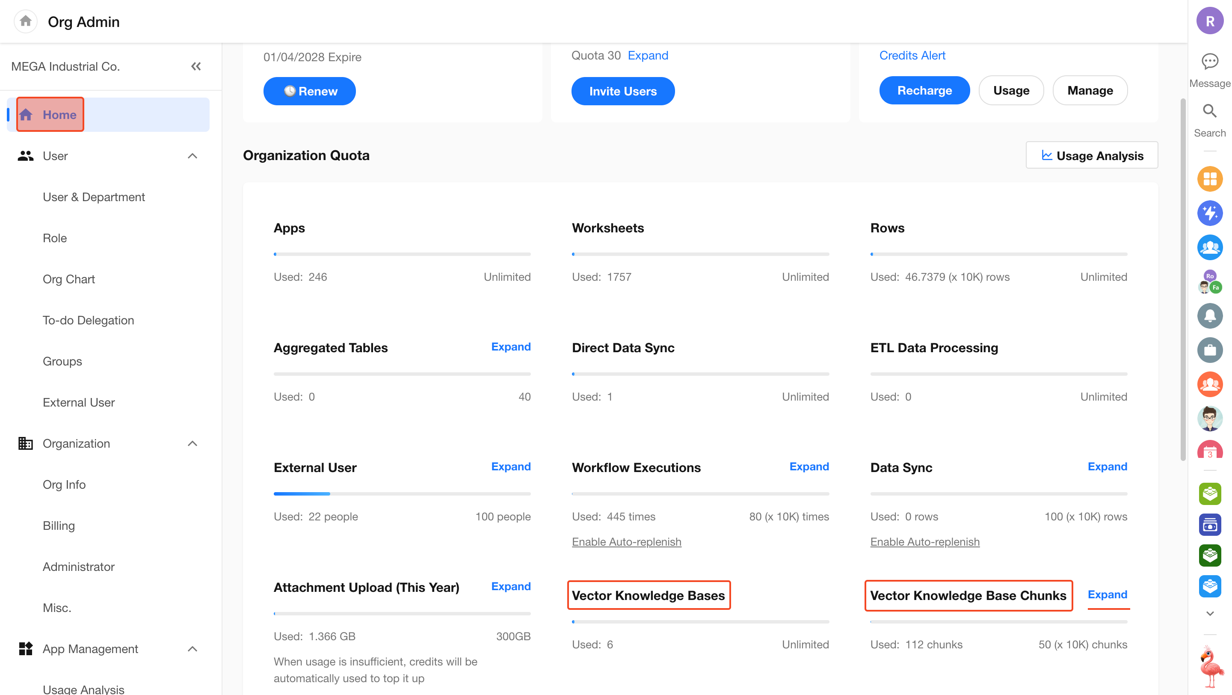Collapse the left sidebar with double chevron
The image size is (1232, 695).
click(x=195, y=66)
